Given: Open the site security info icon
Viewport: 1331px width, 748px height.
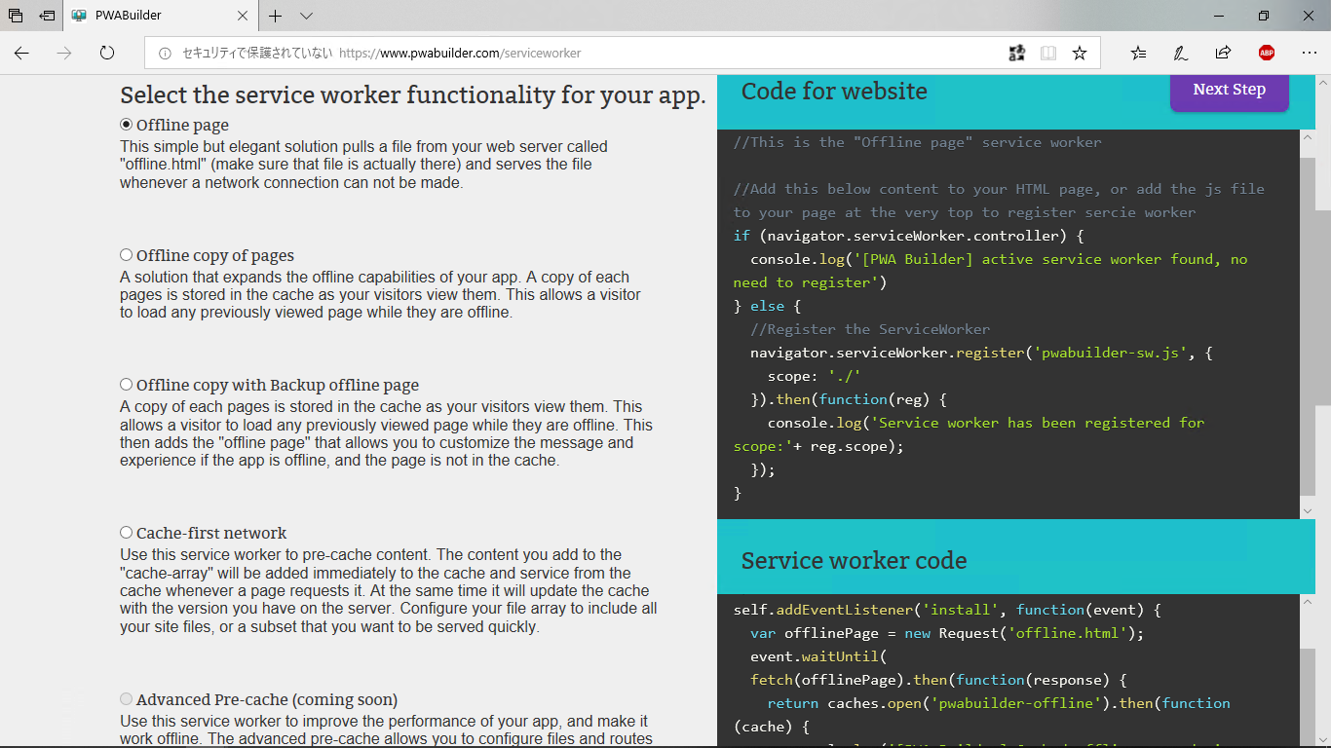Looking at the screenshot, I should point(165,54).
